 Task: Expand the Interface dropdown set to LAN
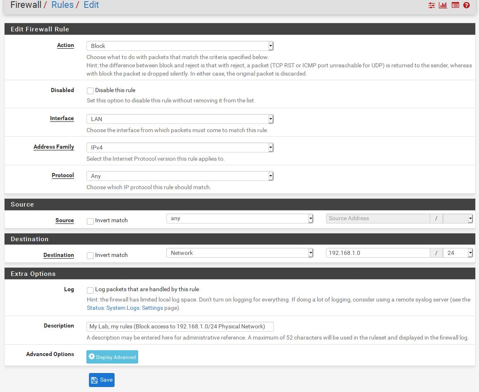tap(180, 119)
